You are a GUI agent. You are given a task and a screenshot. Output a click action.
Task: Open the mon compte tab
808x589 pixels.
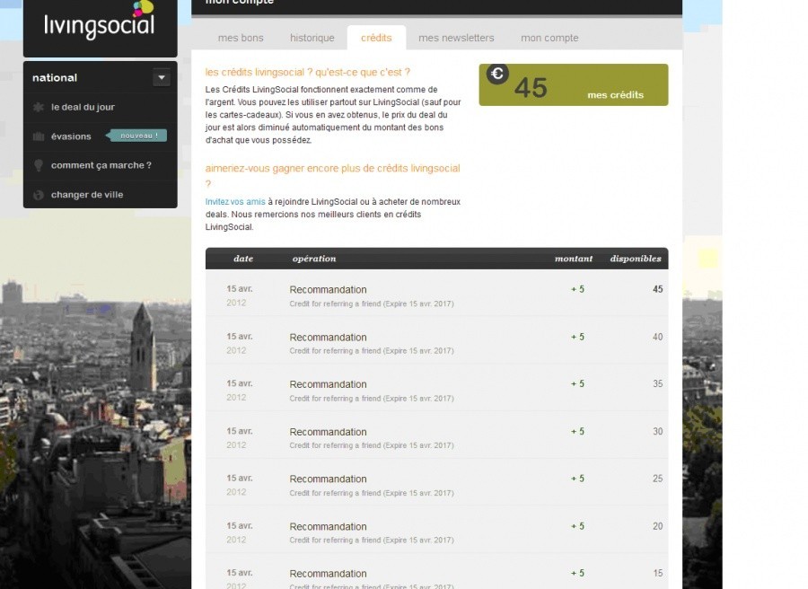click(x=549, y=38)
